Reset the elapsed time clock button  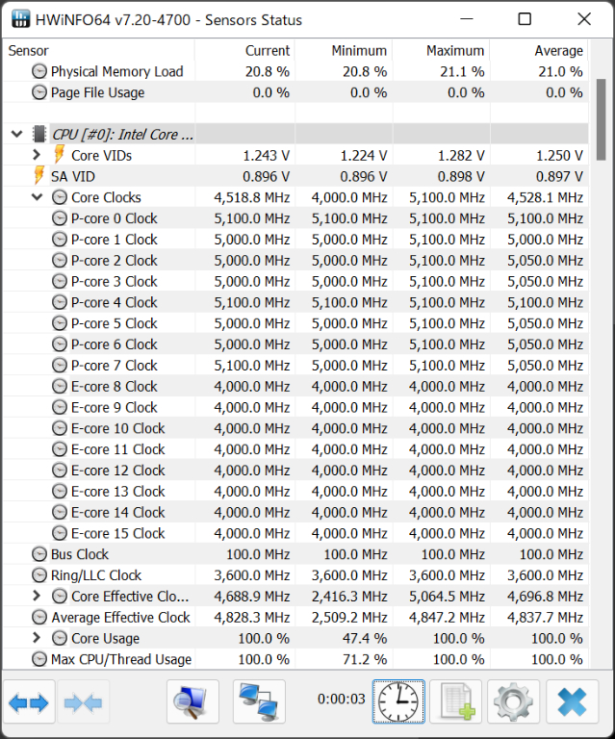[397, 702]
